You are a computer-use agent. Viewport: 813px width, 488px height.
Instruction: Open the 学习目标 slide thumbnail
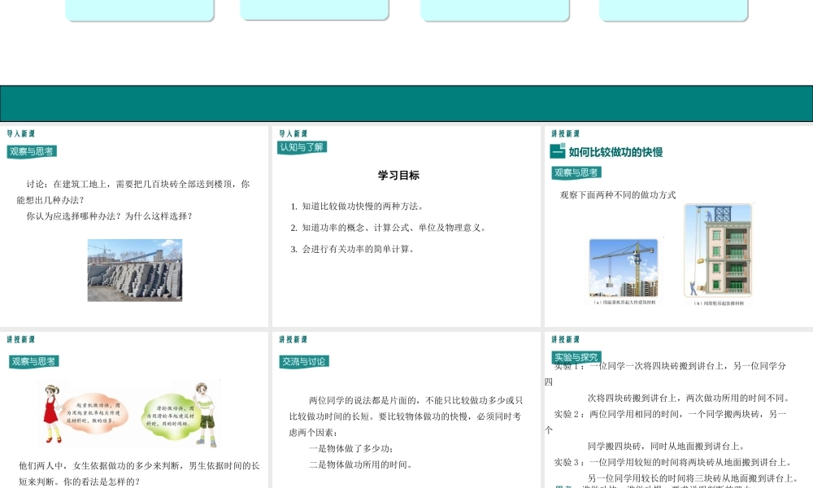point(406,226)
